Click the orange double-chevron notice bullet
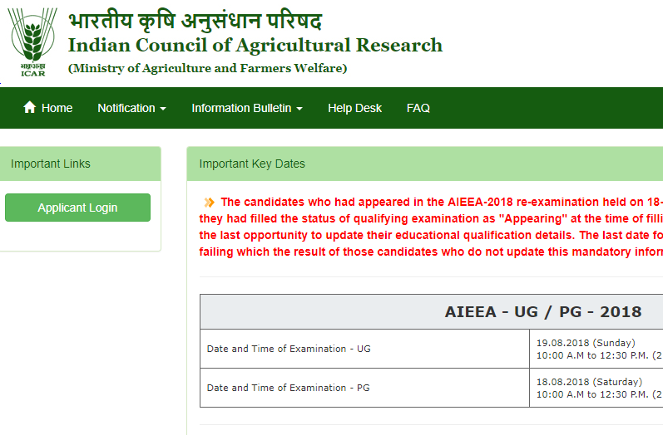Viewport: 663px width, 435px height. click(209, 203)
